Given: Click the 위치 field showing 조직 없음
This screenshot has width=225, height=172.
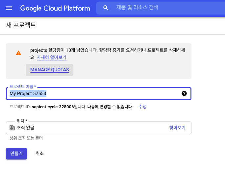Looking at the screenshot, I should click(x=99, y=128).
